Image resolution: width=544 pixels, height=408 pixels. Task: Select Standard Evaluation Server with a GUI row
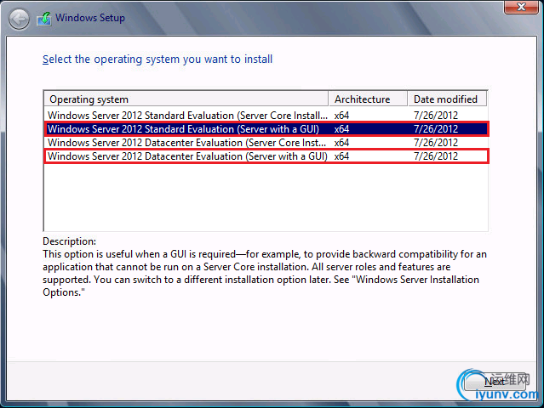266,129
